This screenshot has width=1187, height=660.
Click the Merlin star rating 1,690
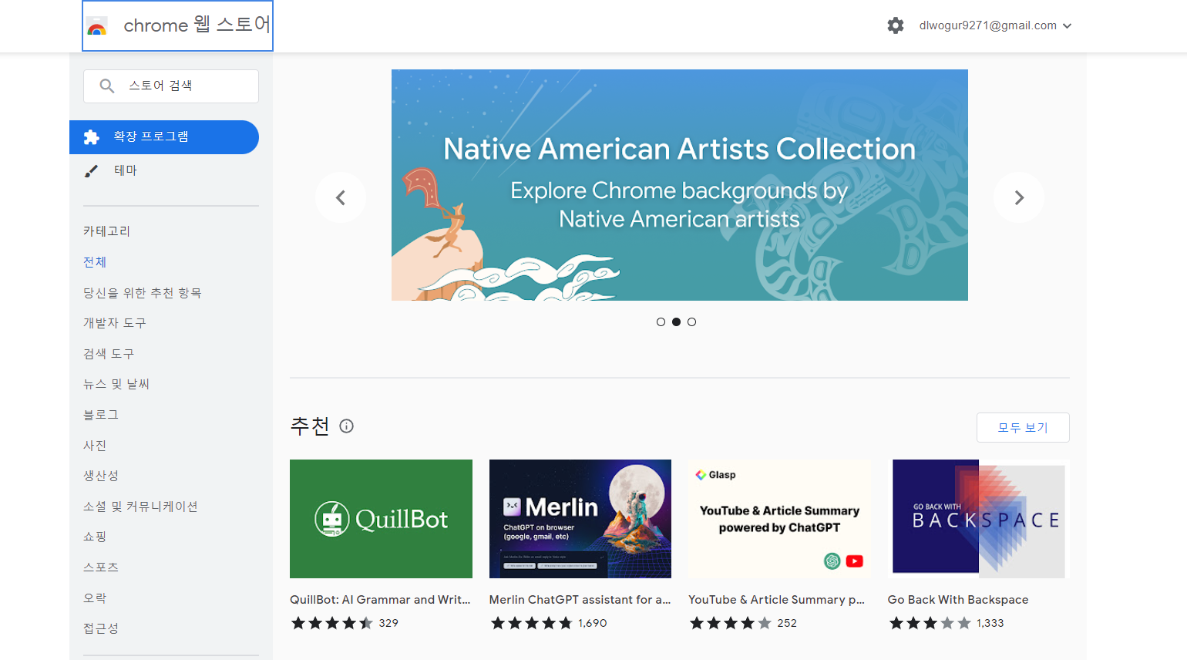click(549, 623)
